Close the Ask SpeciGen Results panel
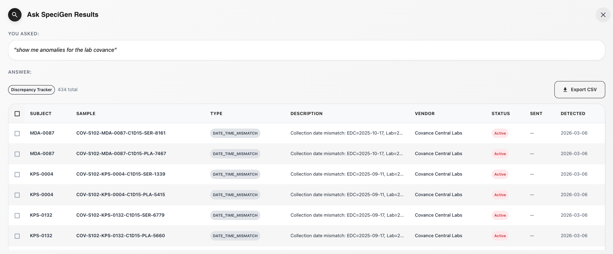Image resolution: width=613 pixels, height=254 pixels. coord(603,15)
